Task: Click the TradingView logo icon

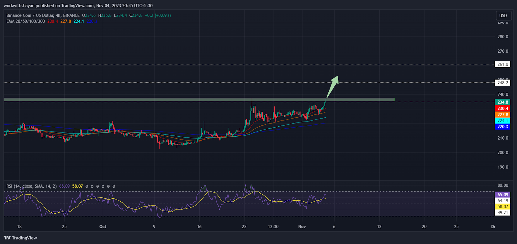Action: click(7, 238)
